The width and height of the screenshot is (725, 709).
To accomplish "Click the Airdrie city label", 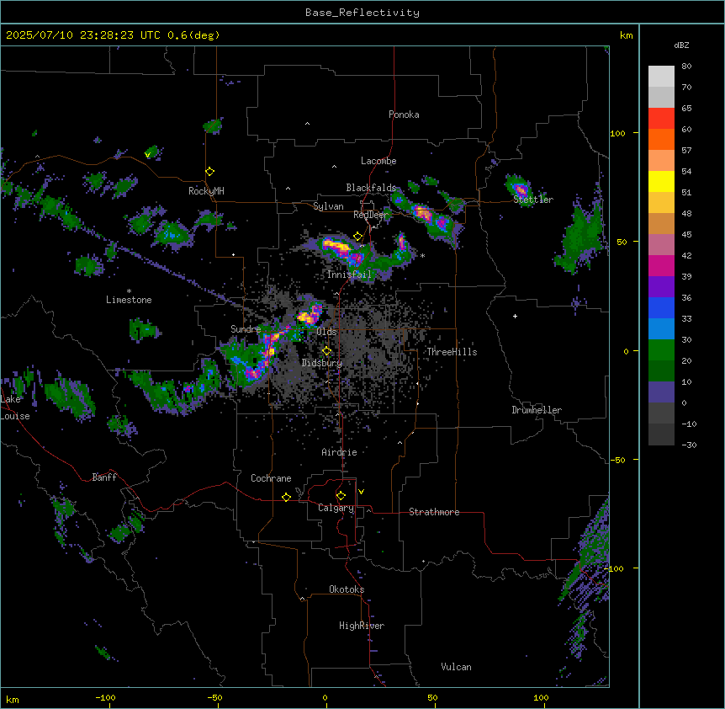I will coord(340,452).
